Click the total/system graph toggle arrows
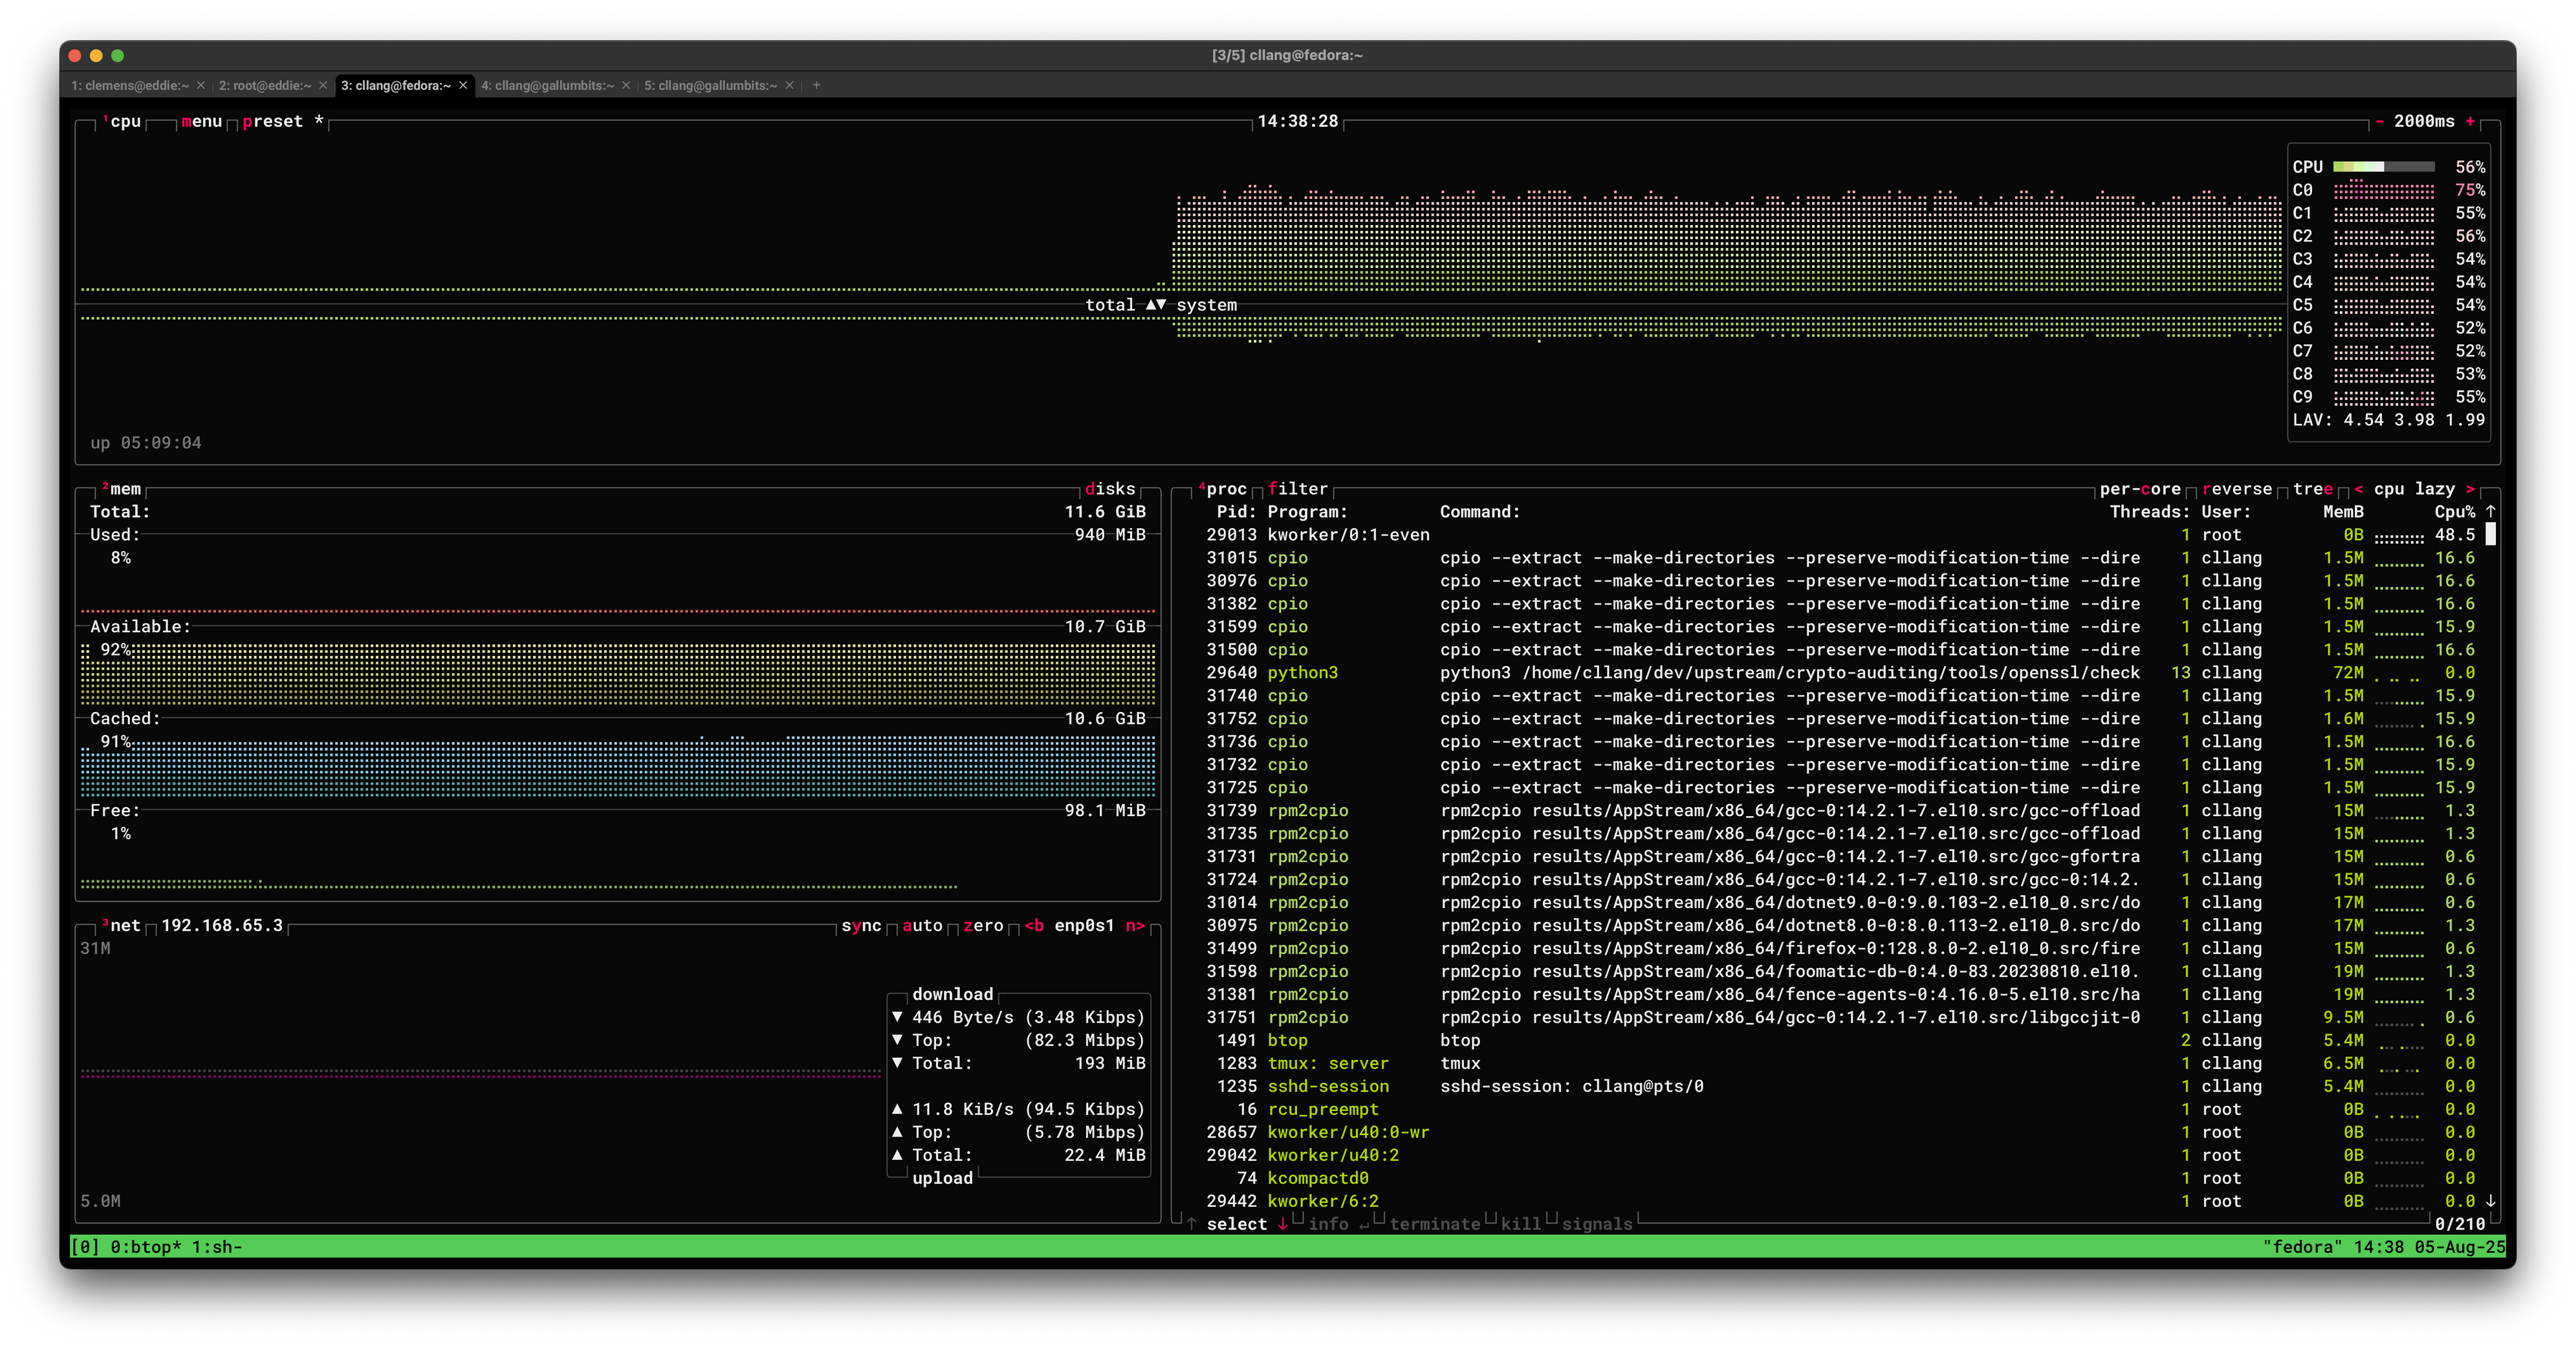 point(1155,305)
